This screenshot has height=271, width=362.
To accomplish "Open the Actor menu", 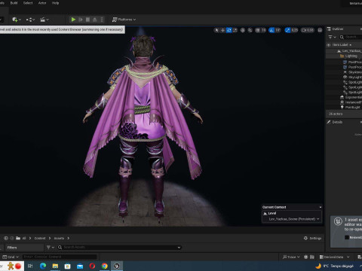I will 42,3.
